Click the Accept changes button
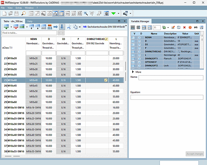 tap(195, 154)
